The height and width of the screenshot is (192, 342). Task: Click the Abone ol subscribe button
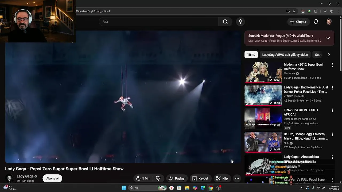(x=52, y=178)
